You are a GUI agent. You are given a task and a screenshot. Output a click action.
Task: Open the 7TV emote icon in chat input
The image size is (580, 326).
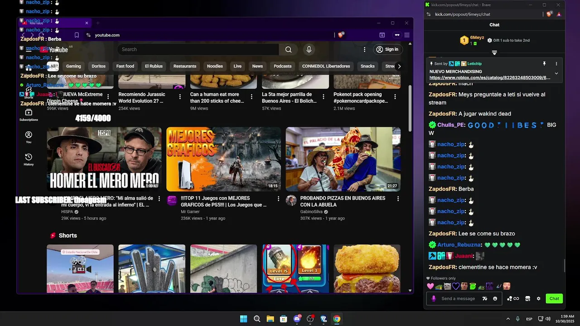484,298
